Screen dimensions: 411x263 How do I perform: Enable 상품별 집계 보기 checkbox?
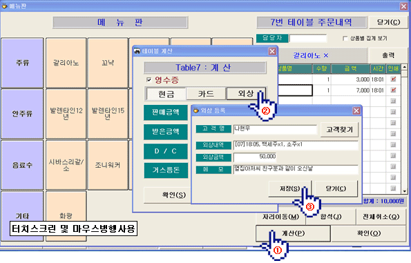coord(345,38)
